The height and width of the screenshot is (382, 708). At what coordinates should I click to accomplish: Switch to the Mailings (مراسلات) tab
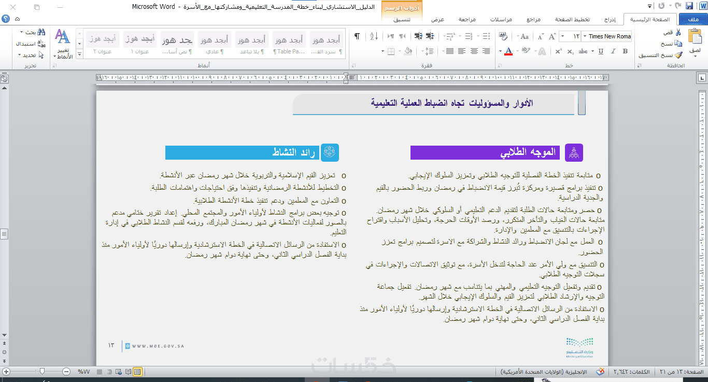click(x=501, y=20)
